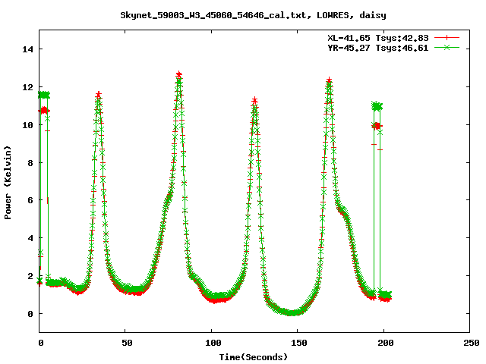Click the y-axis tick label 4
Screen dimensions: 486x364
click(x=30, y=238)
